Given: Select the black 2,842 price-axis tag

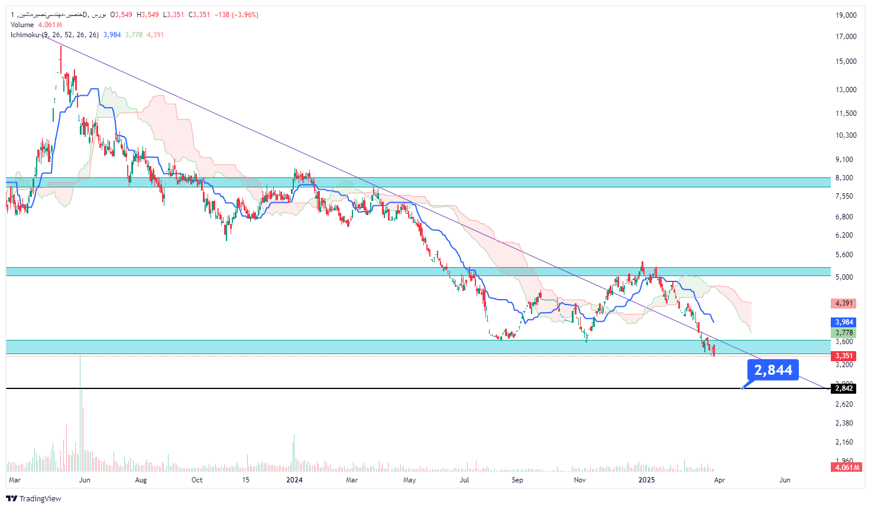Looking at the screenshot, I should pos(843,388).
